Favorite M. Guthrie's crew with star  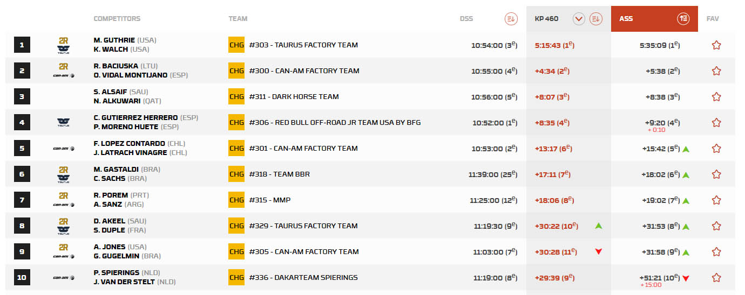click(716, 45)
